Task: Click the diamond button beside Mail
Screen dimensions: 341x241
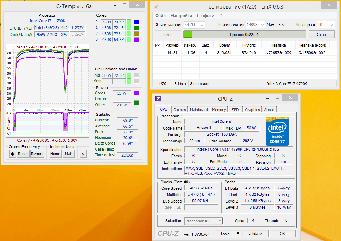Action: (x=83, y=154)
